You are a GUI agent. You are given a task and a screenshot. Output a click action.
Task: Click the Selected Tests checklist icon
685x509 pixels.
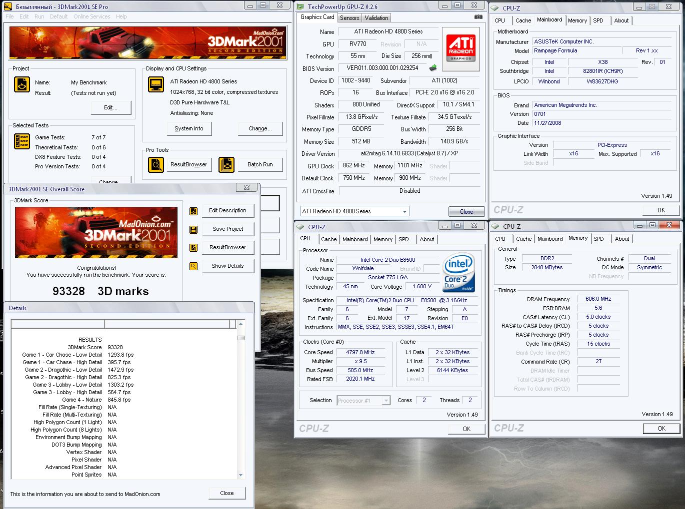coord(22,141)
